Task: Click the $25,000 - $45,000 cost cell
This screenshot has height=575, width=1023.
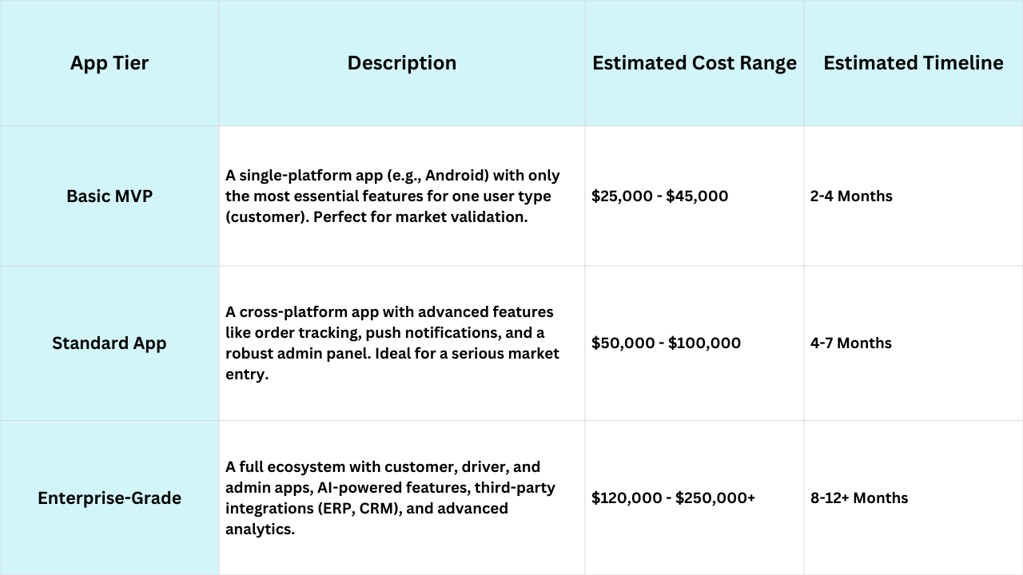Action: click(659, 196)
